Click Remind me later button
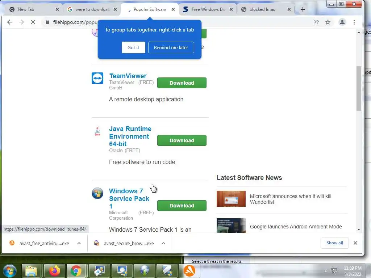 click(x=171, y=47)
